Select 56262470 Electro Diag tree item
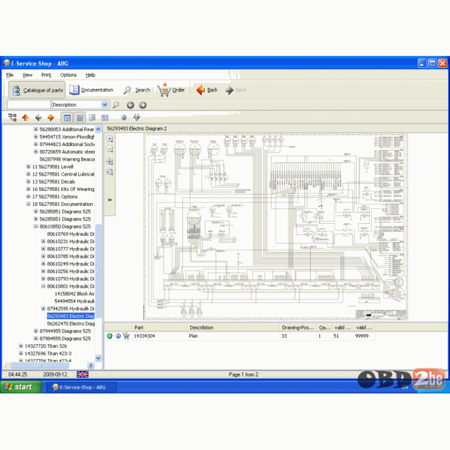 [70, 324]
